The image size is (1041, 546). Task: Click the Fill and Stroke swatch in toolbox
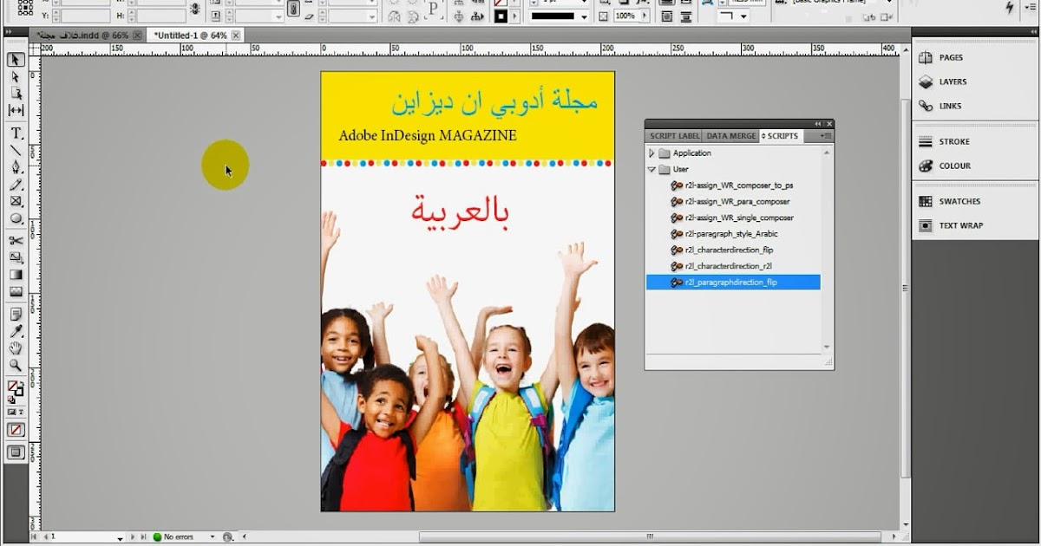pyautogui.click(x=15, y=387)
